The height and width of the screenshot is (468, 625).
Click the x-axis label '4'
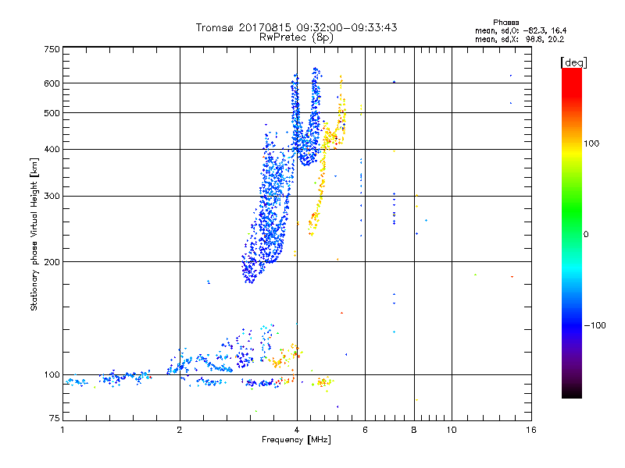click(297, 430)
